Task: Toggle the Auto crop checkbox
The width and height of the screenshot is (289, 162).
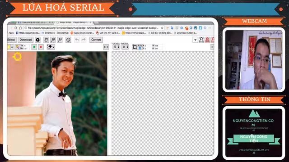Action: coord(140,48)
